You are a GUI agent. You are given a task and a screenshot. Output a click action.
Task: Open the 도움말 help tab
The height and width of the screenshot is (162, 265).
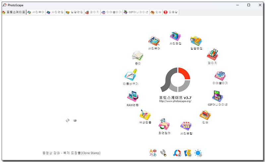(171, 12)
